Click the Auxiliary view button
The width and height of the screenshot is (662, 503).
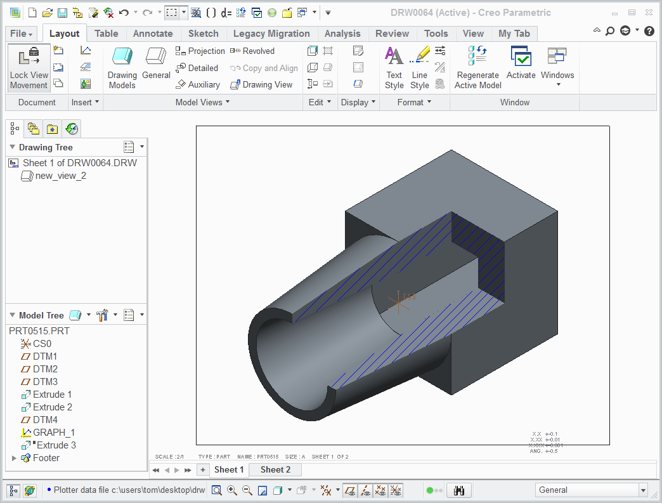coord(198,84)
